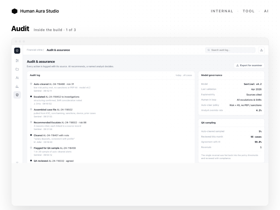This screenshot has width=280, height=210.
Task: Open the people icon in sidebar
Action: (17, 78)
